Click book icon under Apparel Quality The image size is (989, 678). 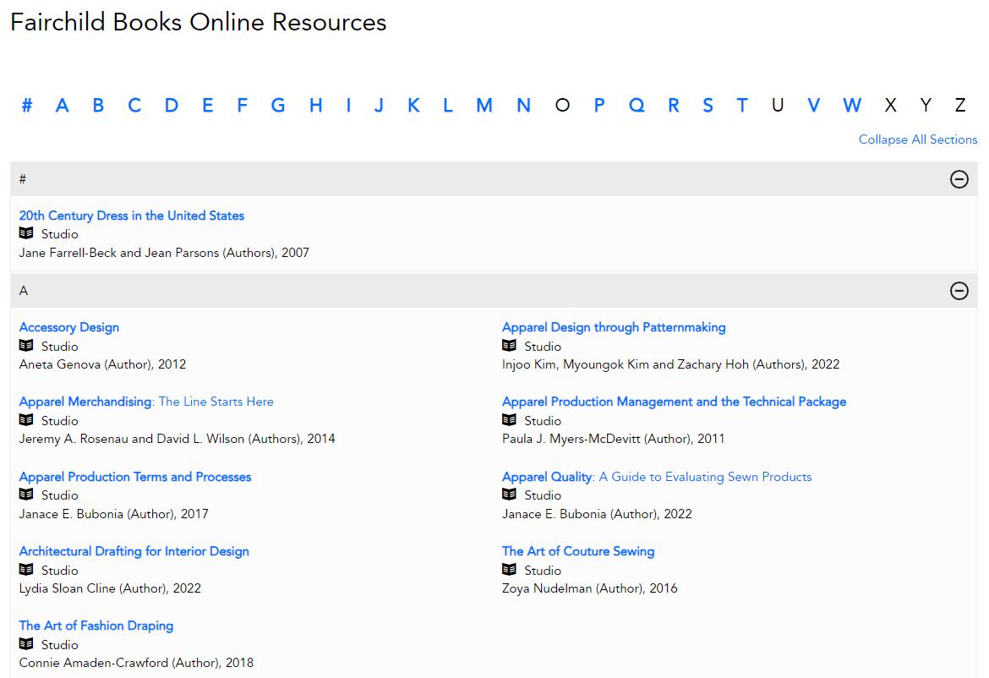[509, 495]
